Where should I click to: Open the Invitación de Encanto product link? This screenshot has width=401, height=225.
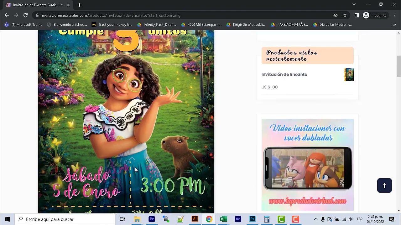click(x=284, y=74)
